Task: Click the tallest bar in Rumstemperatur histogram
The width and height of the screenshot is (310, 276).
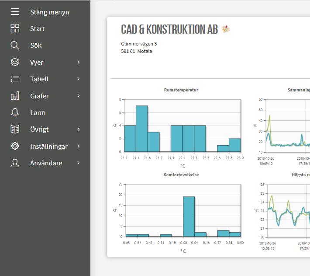Action: click(142, 129)
